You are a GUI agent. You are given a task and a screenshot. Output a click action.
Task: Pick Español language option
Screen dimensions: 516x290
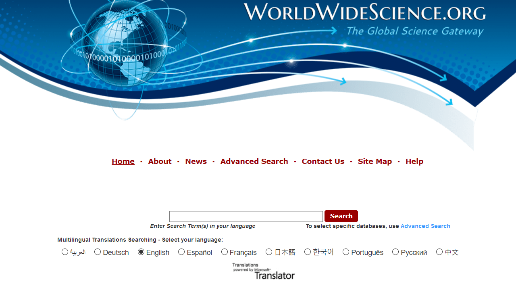pyautogui.click(x=181, y=252)
